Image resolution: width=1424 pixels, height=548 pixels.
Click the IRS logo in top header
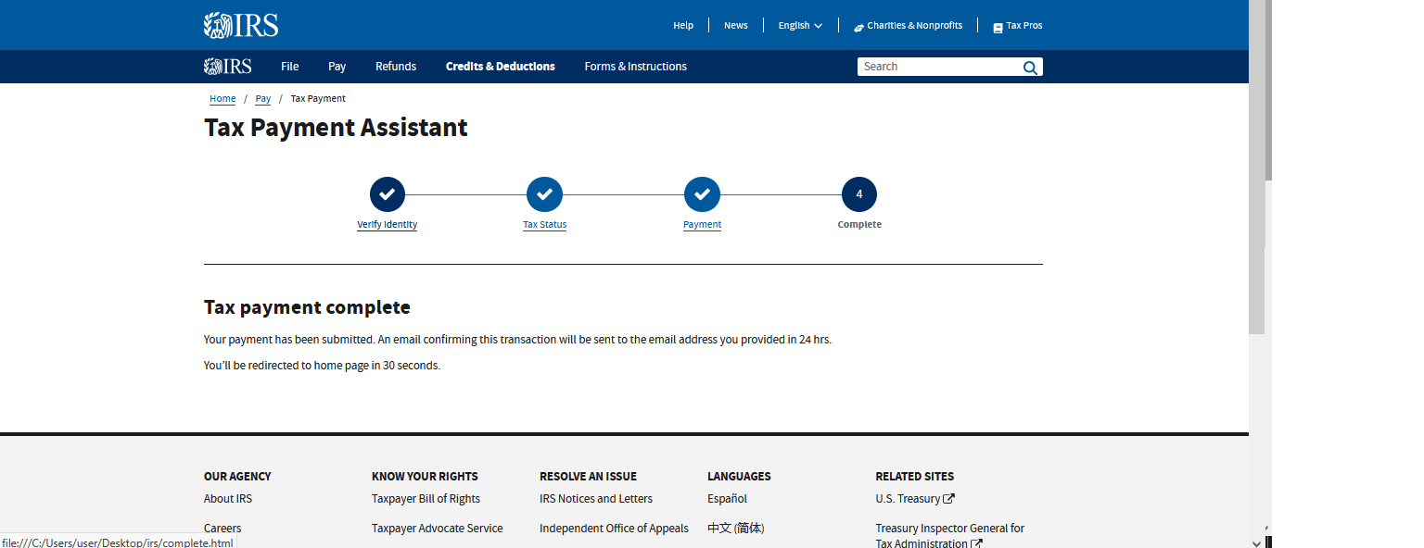click(241, 25)
